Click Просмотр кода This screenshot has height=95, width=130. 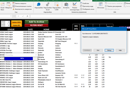(87, 6)
